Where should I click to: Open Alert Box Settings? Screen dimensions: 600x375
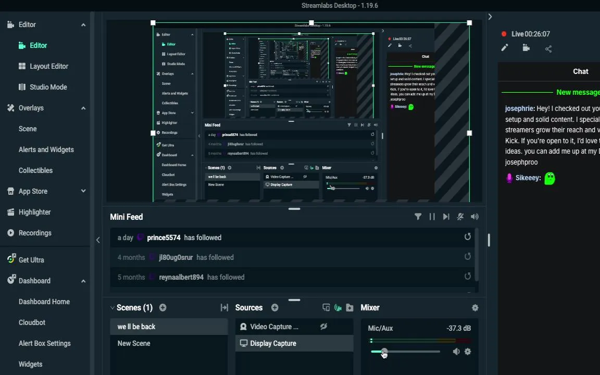coord(44,343)
